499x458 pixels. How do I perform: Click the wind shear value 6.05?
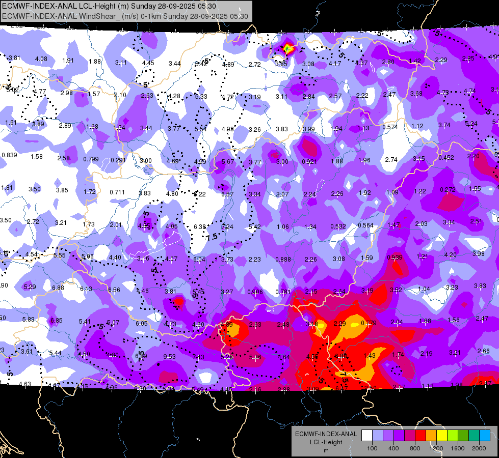click(x=142, y=323)
